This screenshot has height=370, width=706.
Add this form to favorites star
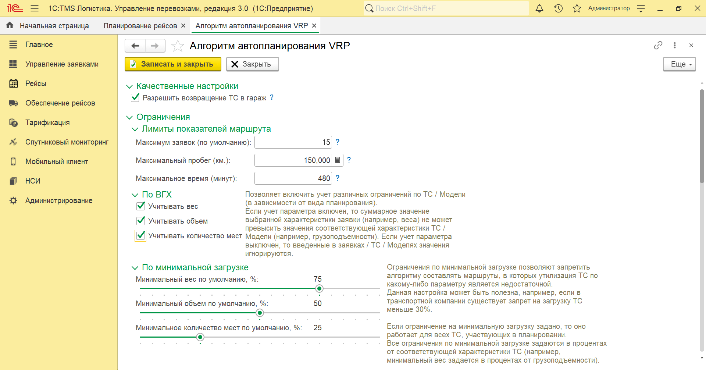coord(178,46)
